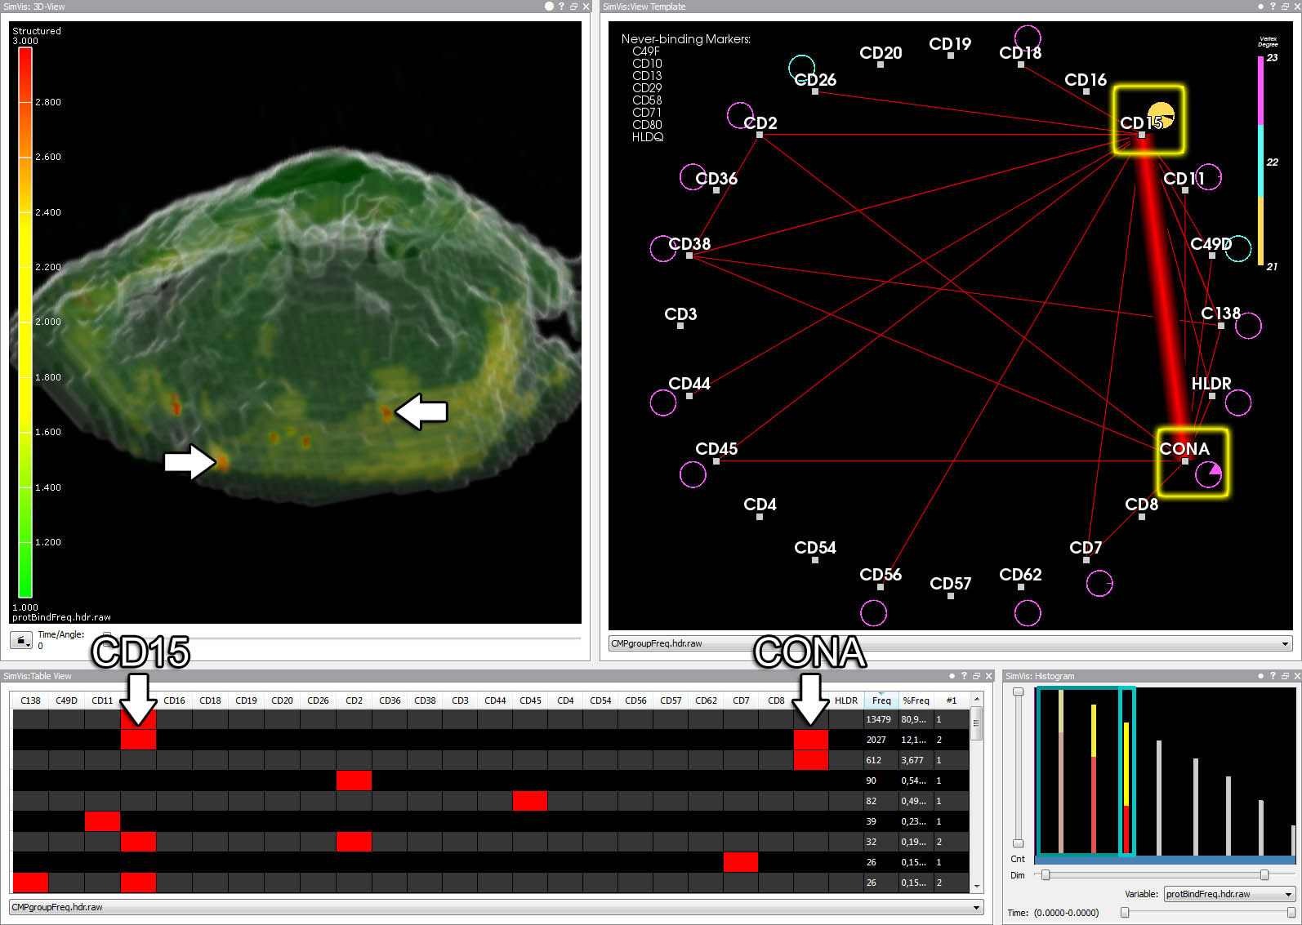This screenshot has height=925, width=1302.
Task: Click the round dot icon in 3D-View titlebar
Action: pyautogui.click(x=549, y=7)
